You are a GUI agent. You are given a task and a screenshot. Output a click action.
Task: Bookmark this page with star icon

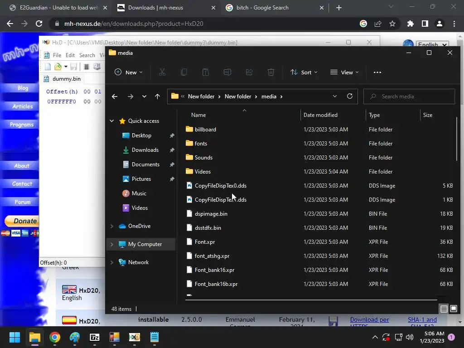tap(392, 24)
